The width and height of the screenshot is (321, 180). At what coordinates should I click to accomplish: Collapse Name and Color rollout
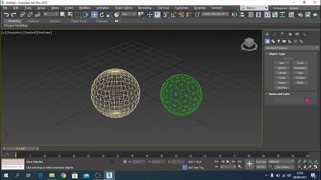(279, 94)
